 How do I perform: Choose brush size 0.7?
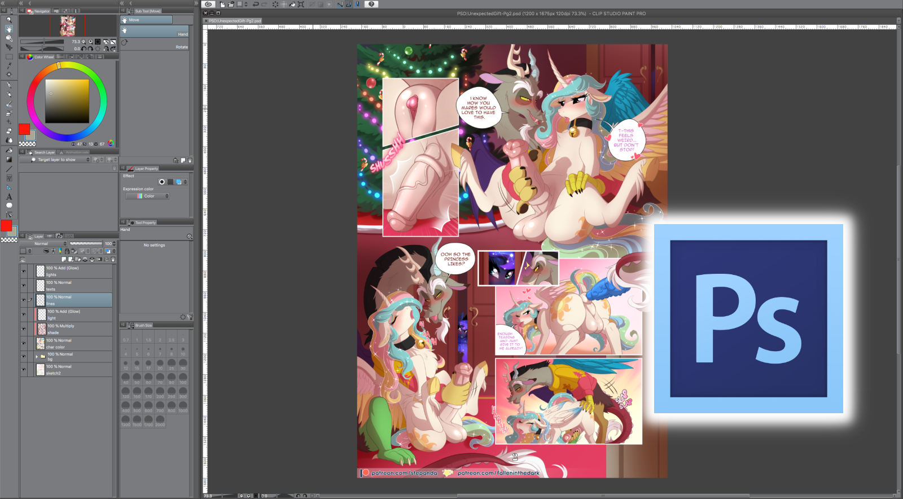pyautogui.click(x=126, y=340)
